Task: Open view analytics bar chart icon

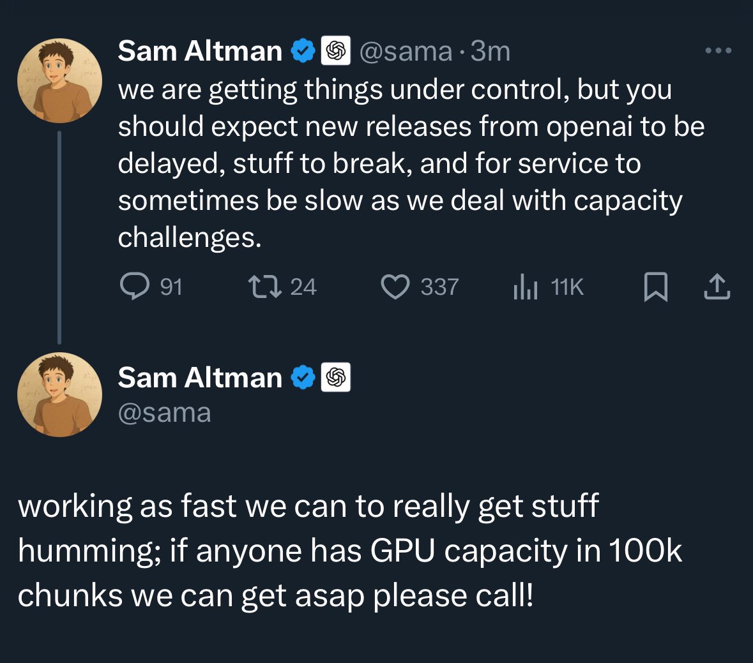Action: pyautogui.click(x=526, y=287)
